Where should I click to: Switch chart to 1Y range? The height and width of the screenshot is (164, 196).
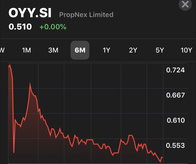click(x=106, y=50)
